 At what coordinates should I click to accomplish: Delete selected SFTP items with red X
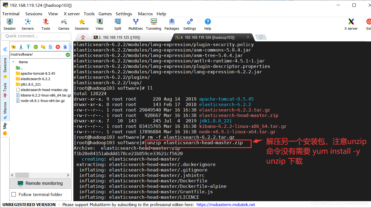58,47
